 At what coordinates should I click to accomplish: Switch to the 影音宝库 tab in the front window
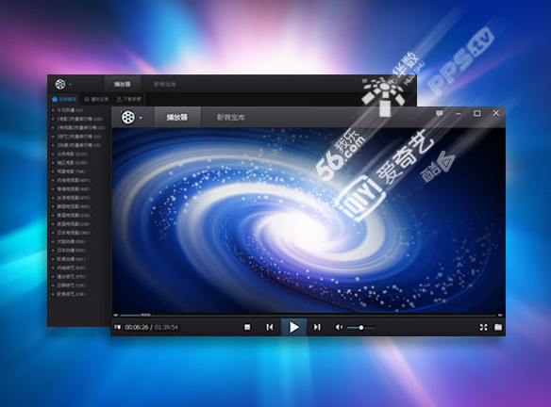click(x=230, y=117)
